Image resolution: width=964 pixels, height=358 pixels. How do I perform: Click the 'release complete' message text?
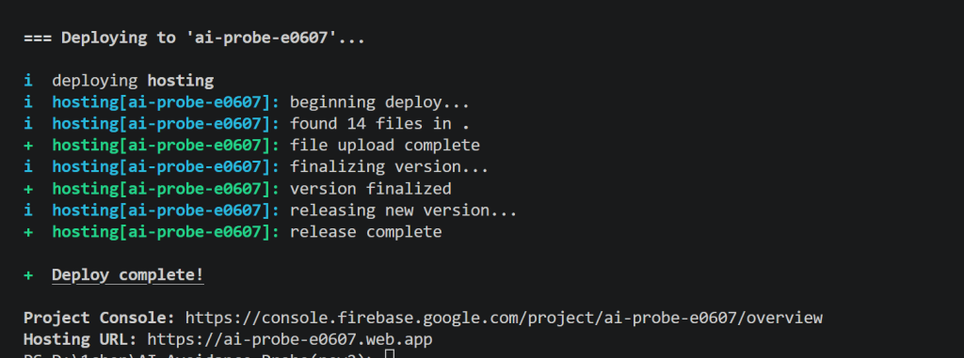click(366, 232)
